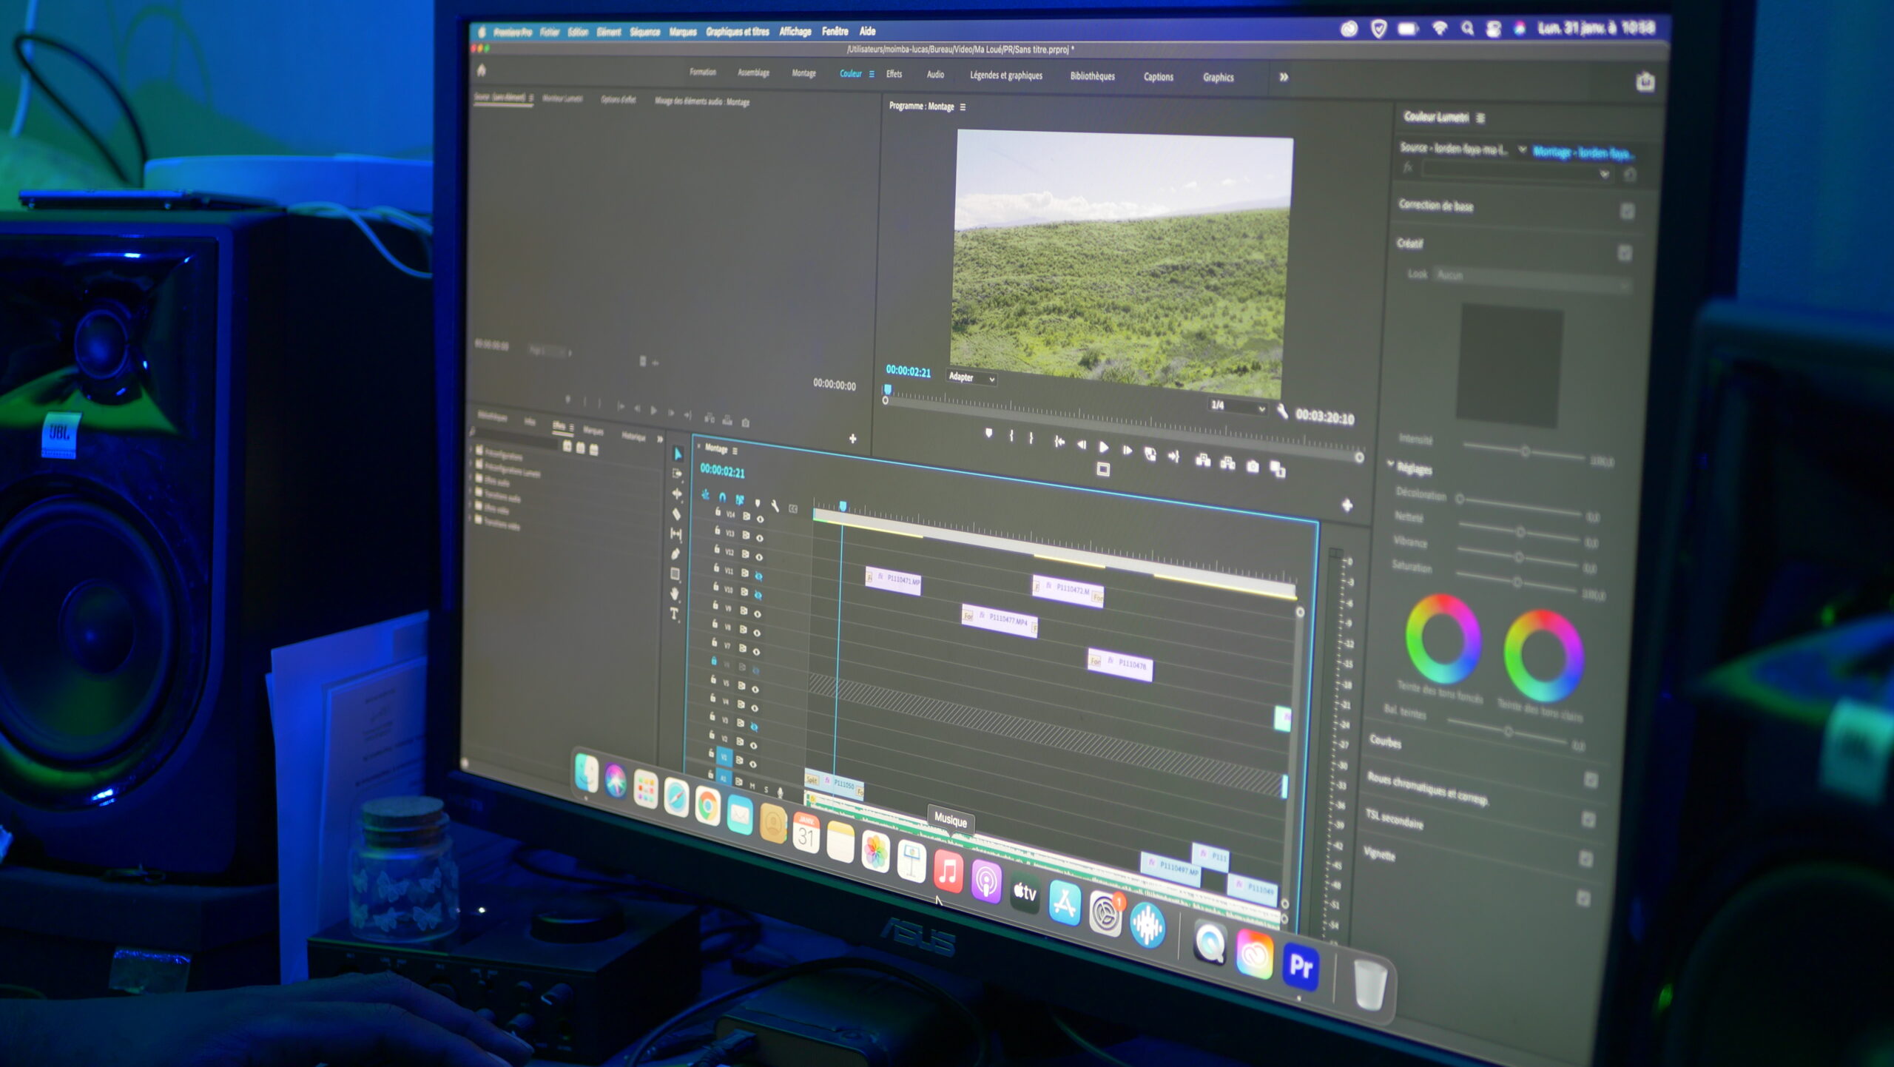Image resolution: width=1894 pixels, height=1067 pixels.
Task: Click the Lift button in Program monitor
Action: 1203,460
